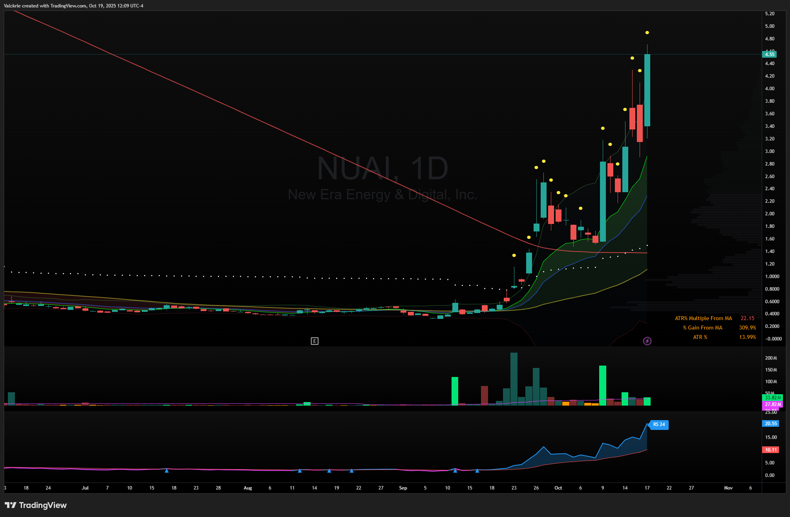Click the % Gain From MA row label

point(702,328)
